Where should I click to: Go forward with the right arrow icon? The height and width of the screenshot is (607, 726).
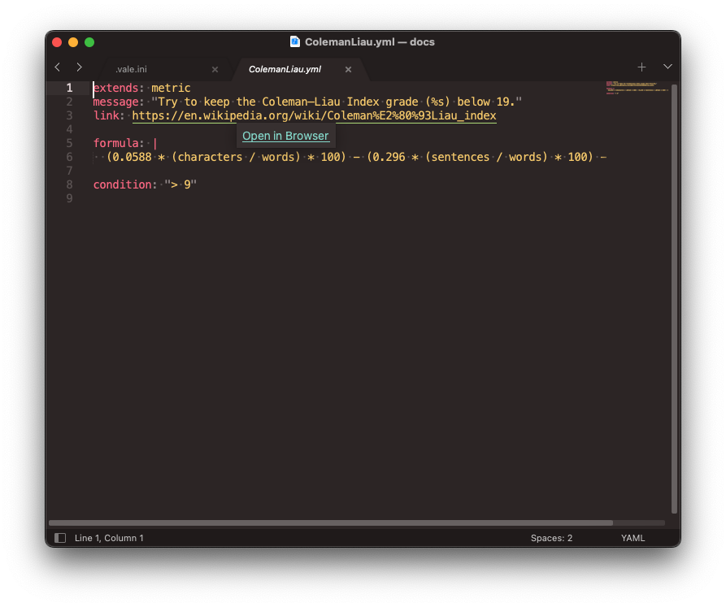pyautogui.click(x=79, y=67)
